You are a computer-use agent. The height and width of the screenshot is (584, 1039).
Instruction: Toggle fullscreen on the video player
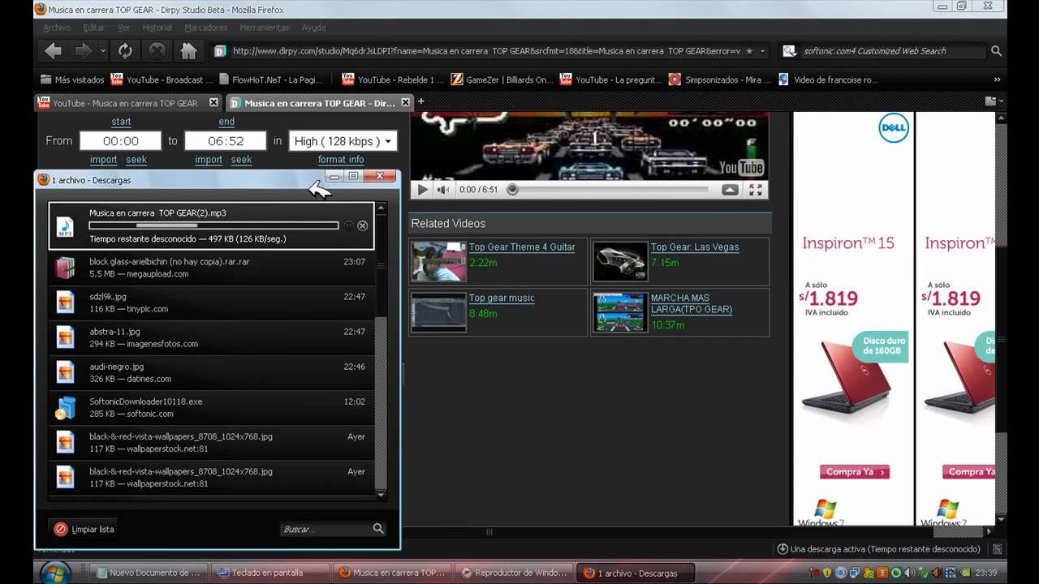point(756,190)
